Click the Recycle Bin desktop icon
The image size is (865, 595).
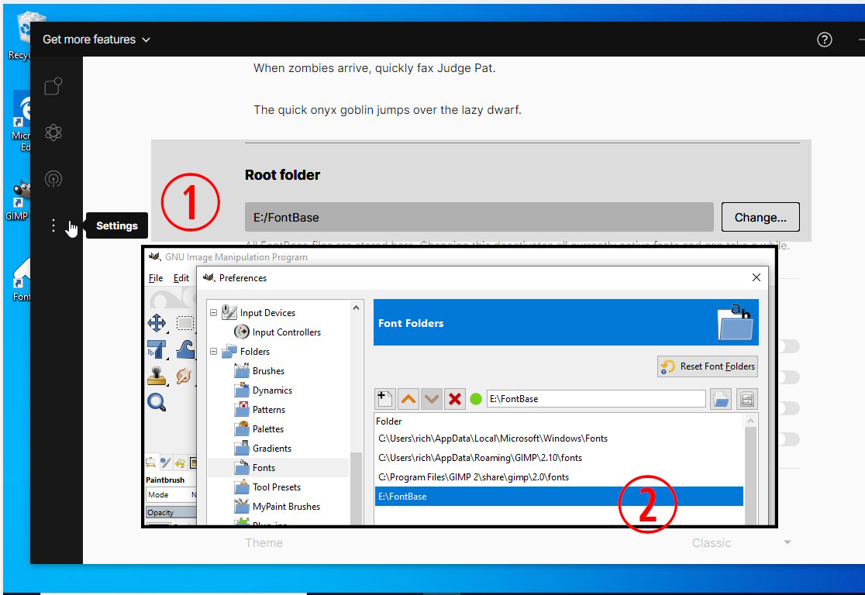(19, 36)
